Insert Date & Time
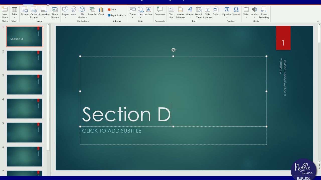 tap(199, 13)
